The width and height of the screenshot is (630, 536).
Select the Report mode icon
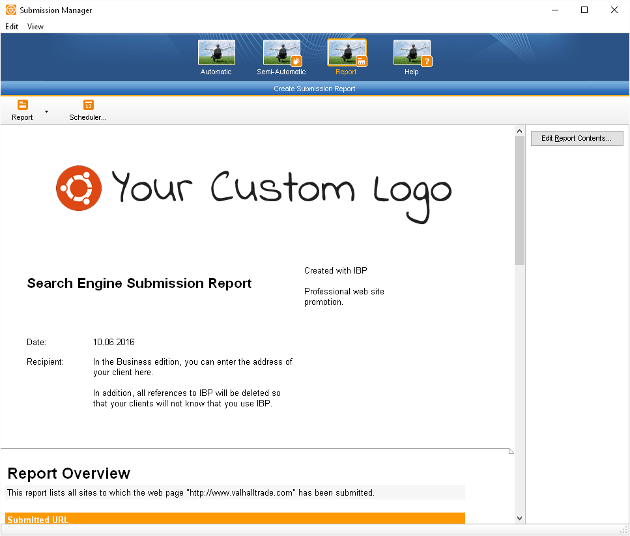tap(347, 53)
